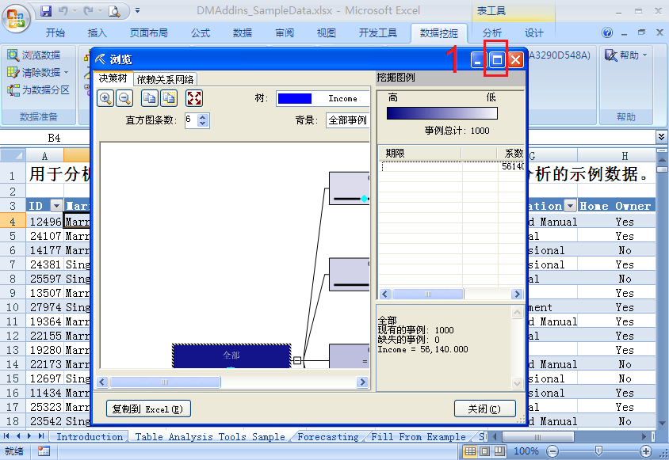Screen dimensions: 669x460
Task: Zoom in on the decision tree
Action: pyautogui.click(x=105, y=98)
